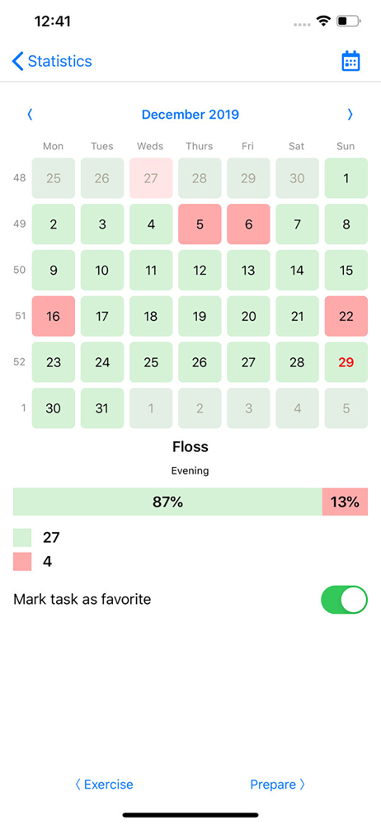Tap green legend swatch for 27

[x=22, y=538]
